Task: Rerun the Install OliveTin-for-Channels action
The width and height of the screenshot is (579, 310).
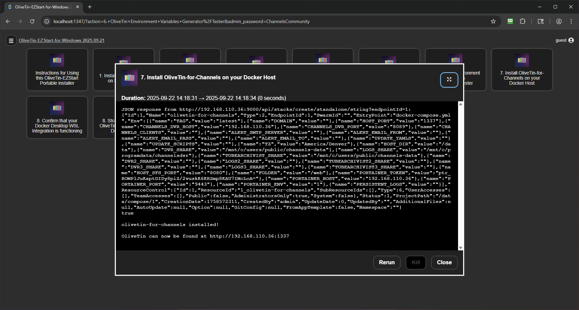Action: [387, 262]
